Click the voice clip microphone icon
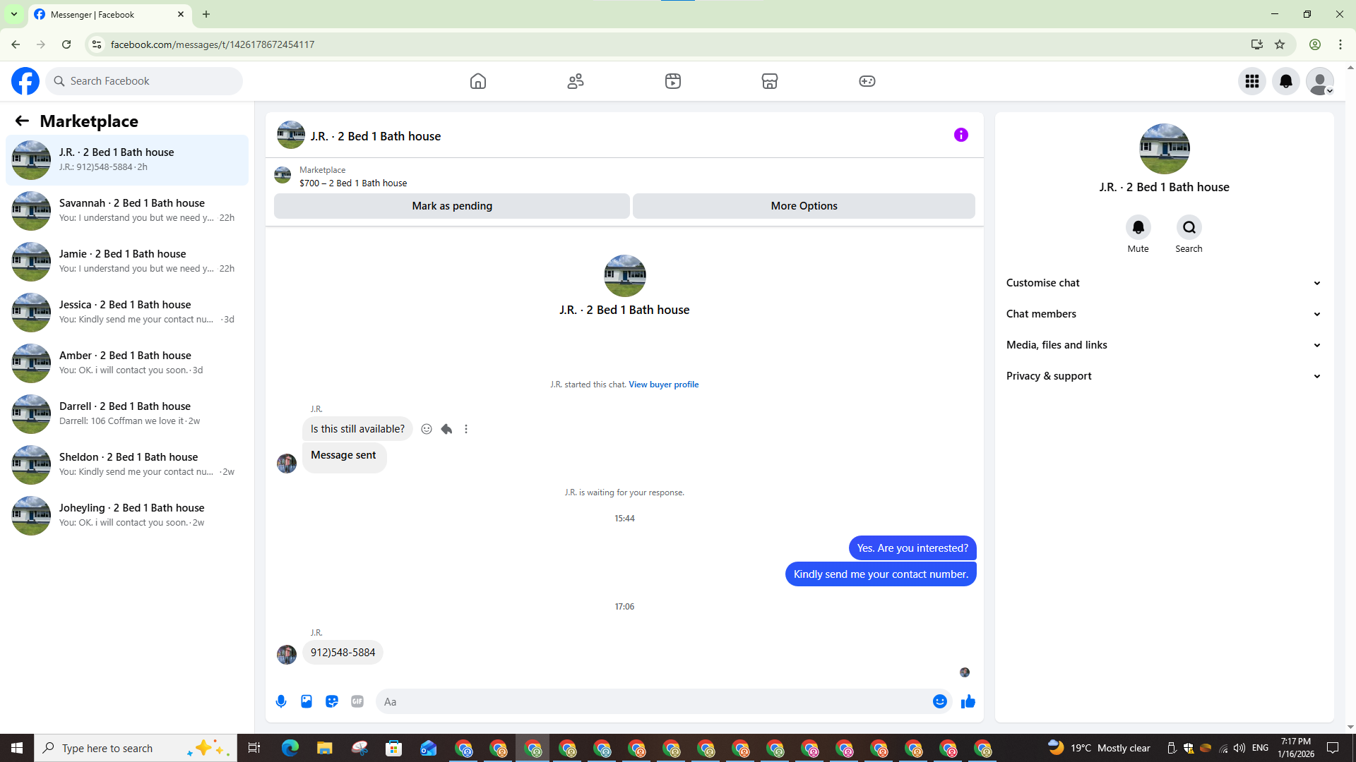The height and width of the screenshot is (762, 1356). pos(281,701)
